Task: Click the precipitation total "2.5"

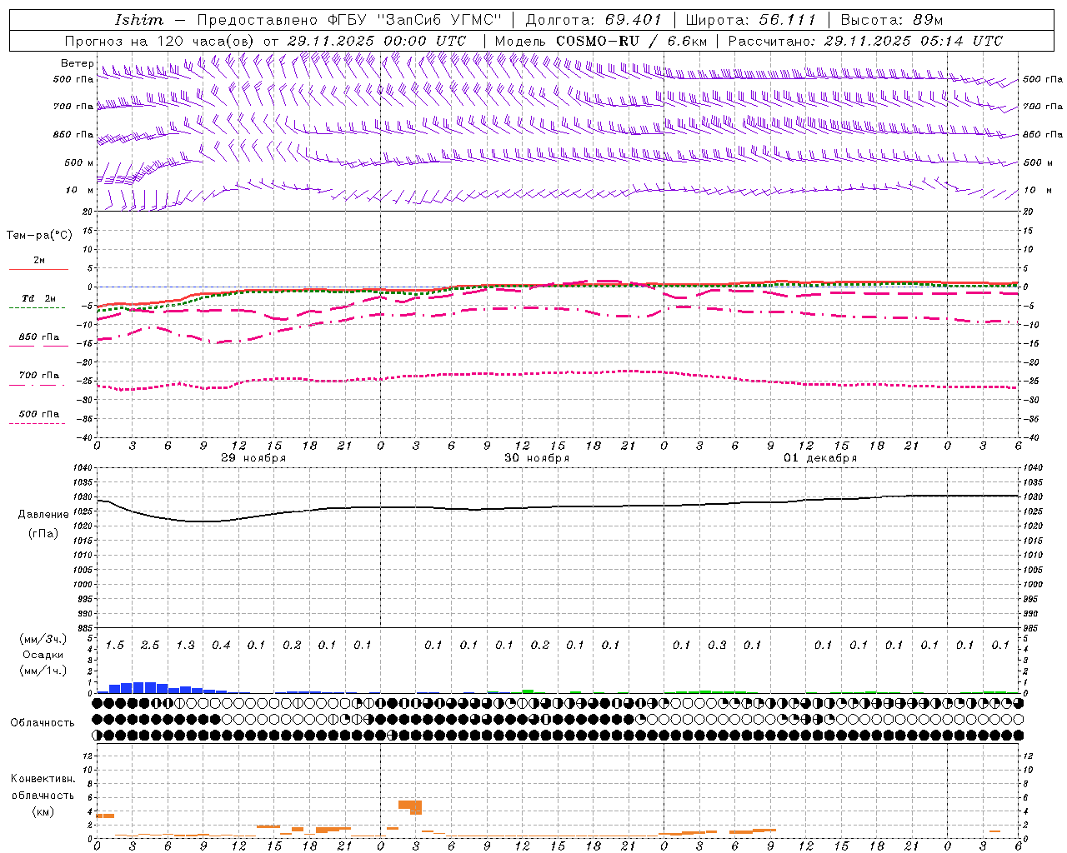Action: pyautogui.click(x=150, y=646)
